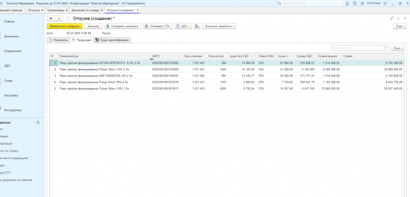Click Провести и закрыть button
The image size is (410, 197).
(64, 26)
